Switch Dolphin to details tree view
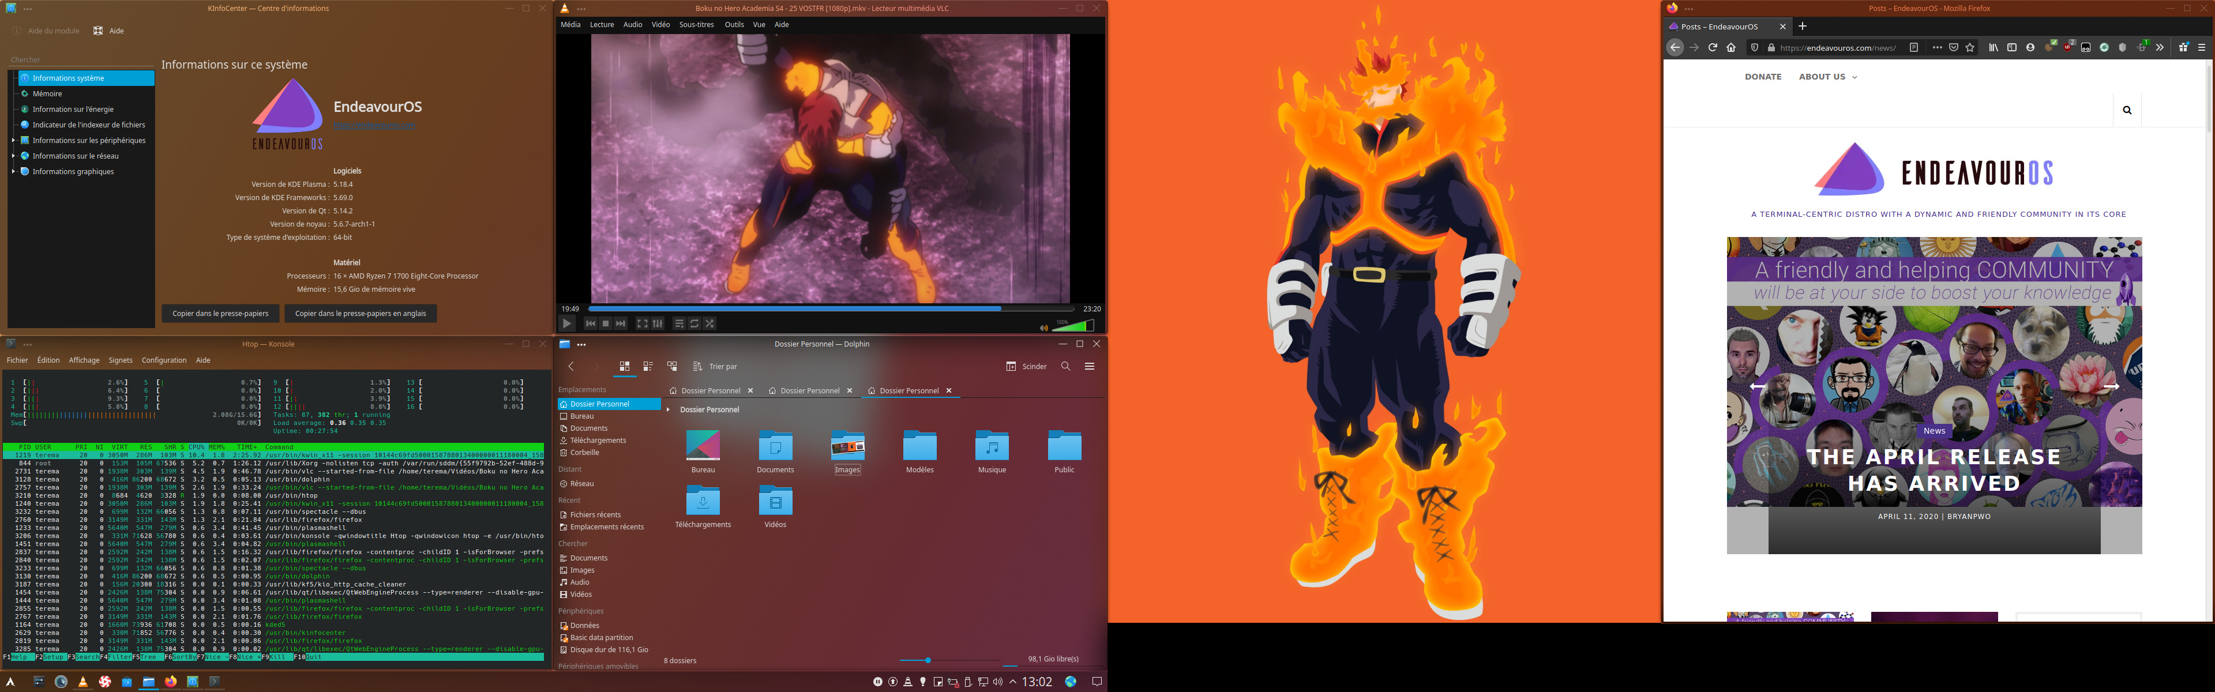The image size is (2215, 692). pos(673,366)
